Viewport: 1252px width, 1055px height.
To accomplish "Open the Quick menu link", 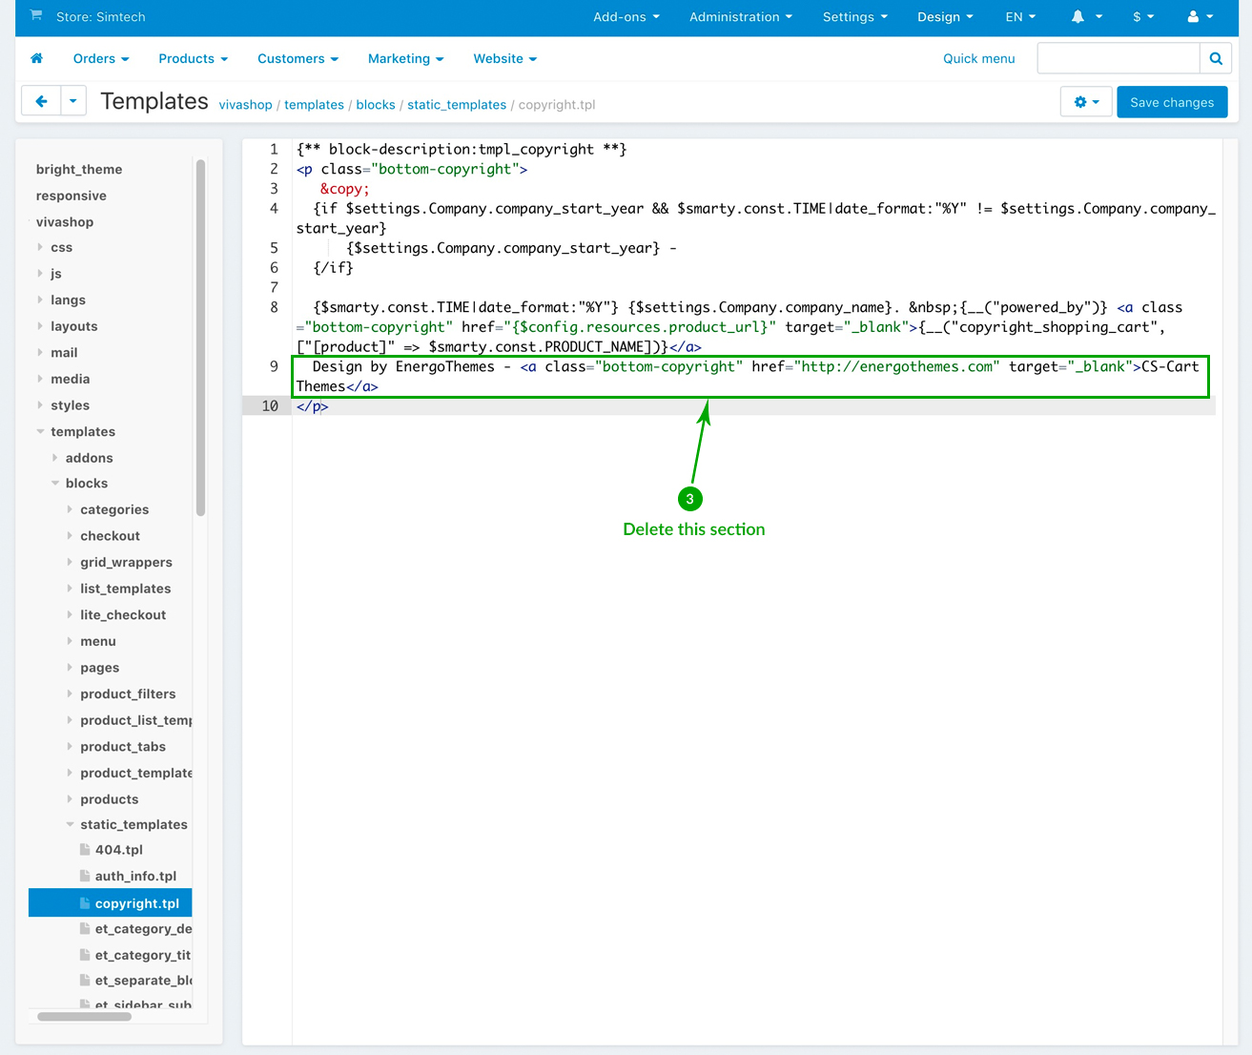I will point(978,59).
